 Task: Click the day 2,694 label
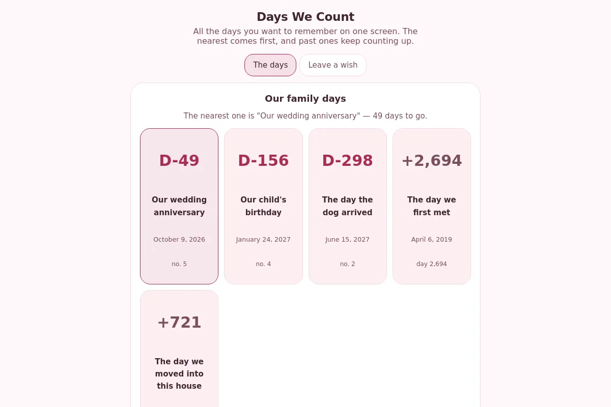click(432, 264)
